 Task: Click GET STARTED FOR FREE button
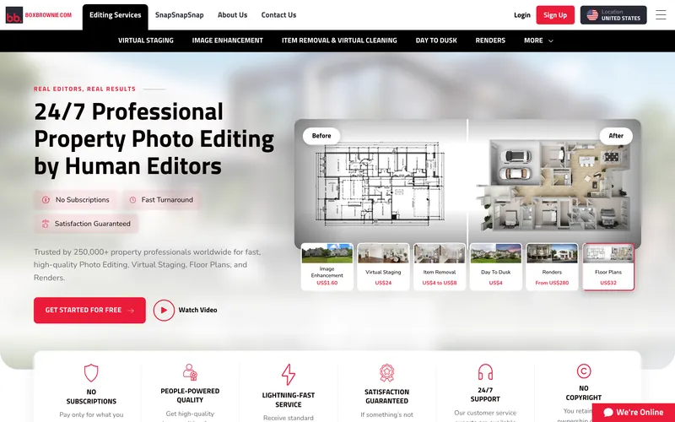(89, 310)
